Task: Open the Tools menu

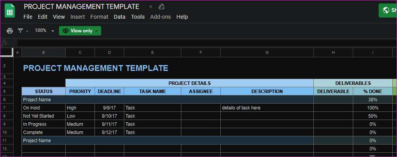Action: tap(138, 17)
